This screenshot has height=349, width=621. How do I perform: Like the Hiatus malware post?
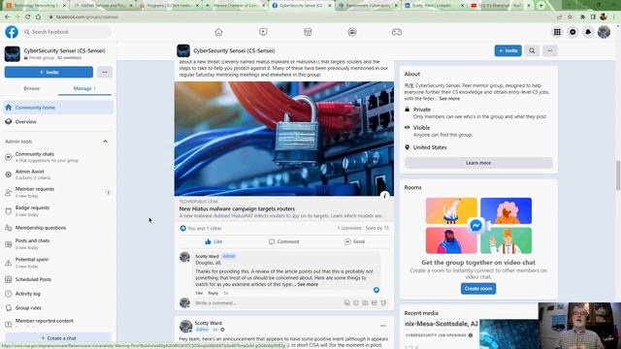click(x=213, y=241)
